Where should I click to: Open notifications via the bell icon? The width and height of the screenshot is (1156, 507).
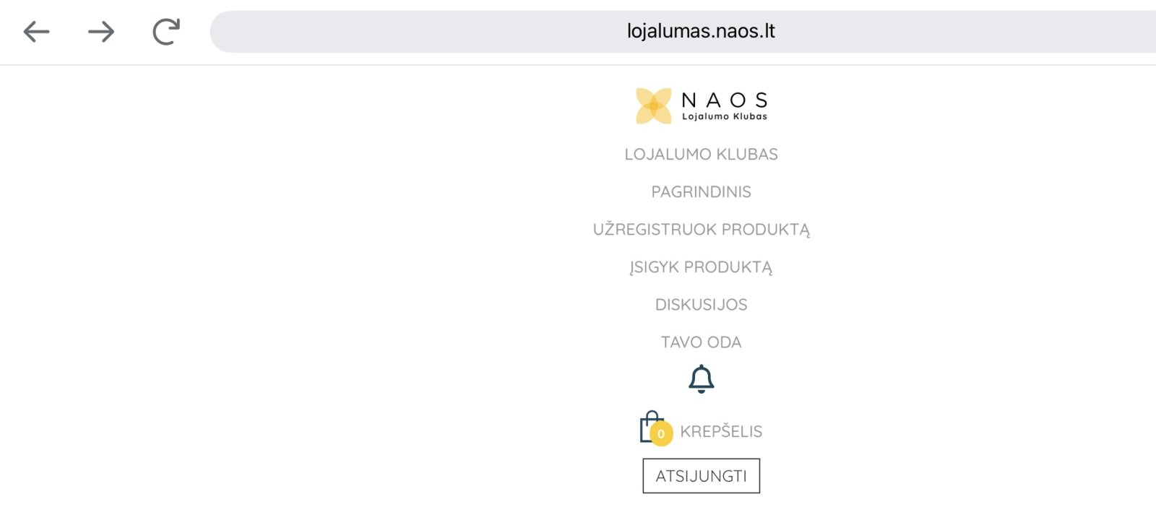[x=701, y=378]
